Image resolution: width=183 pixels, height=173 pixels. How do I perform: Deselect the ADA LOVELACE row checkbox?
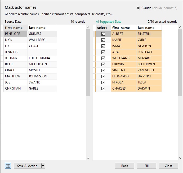point(103,52)
